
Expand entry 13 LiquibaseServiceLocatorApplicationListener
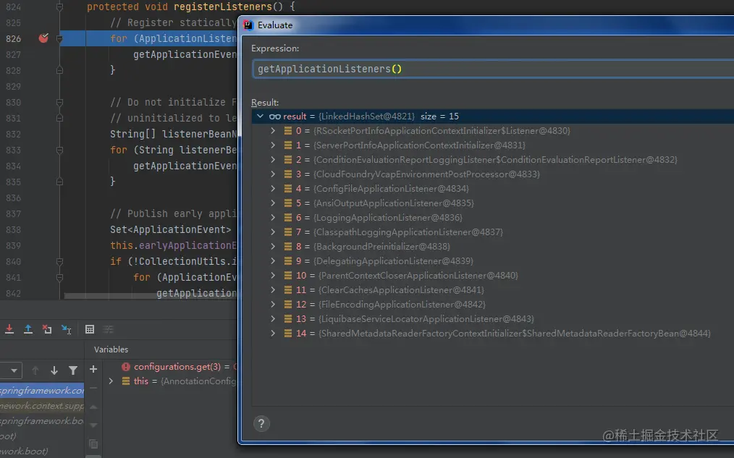(x=273, y=319)
